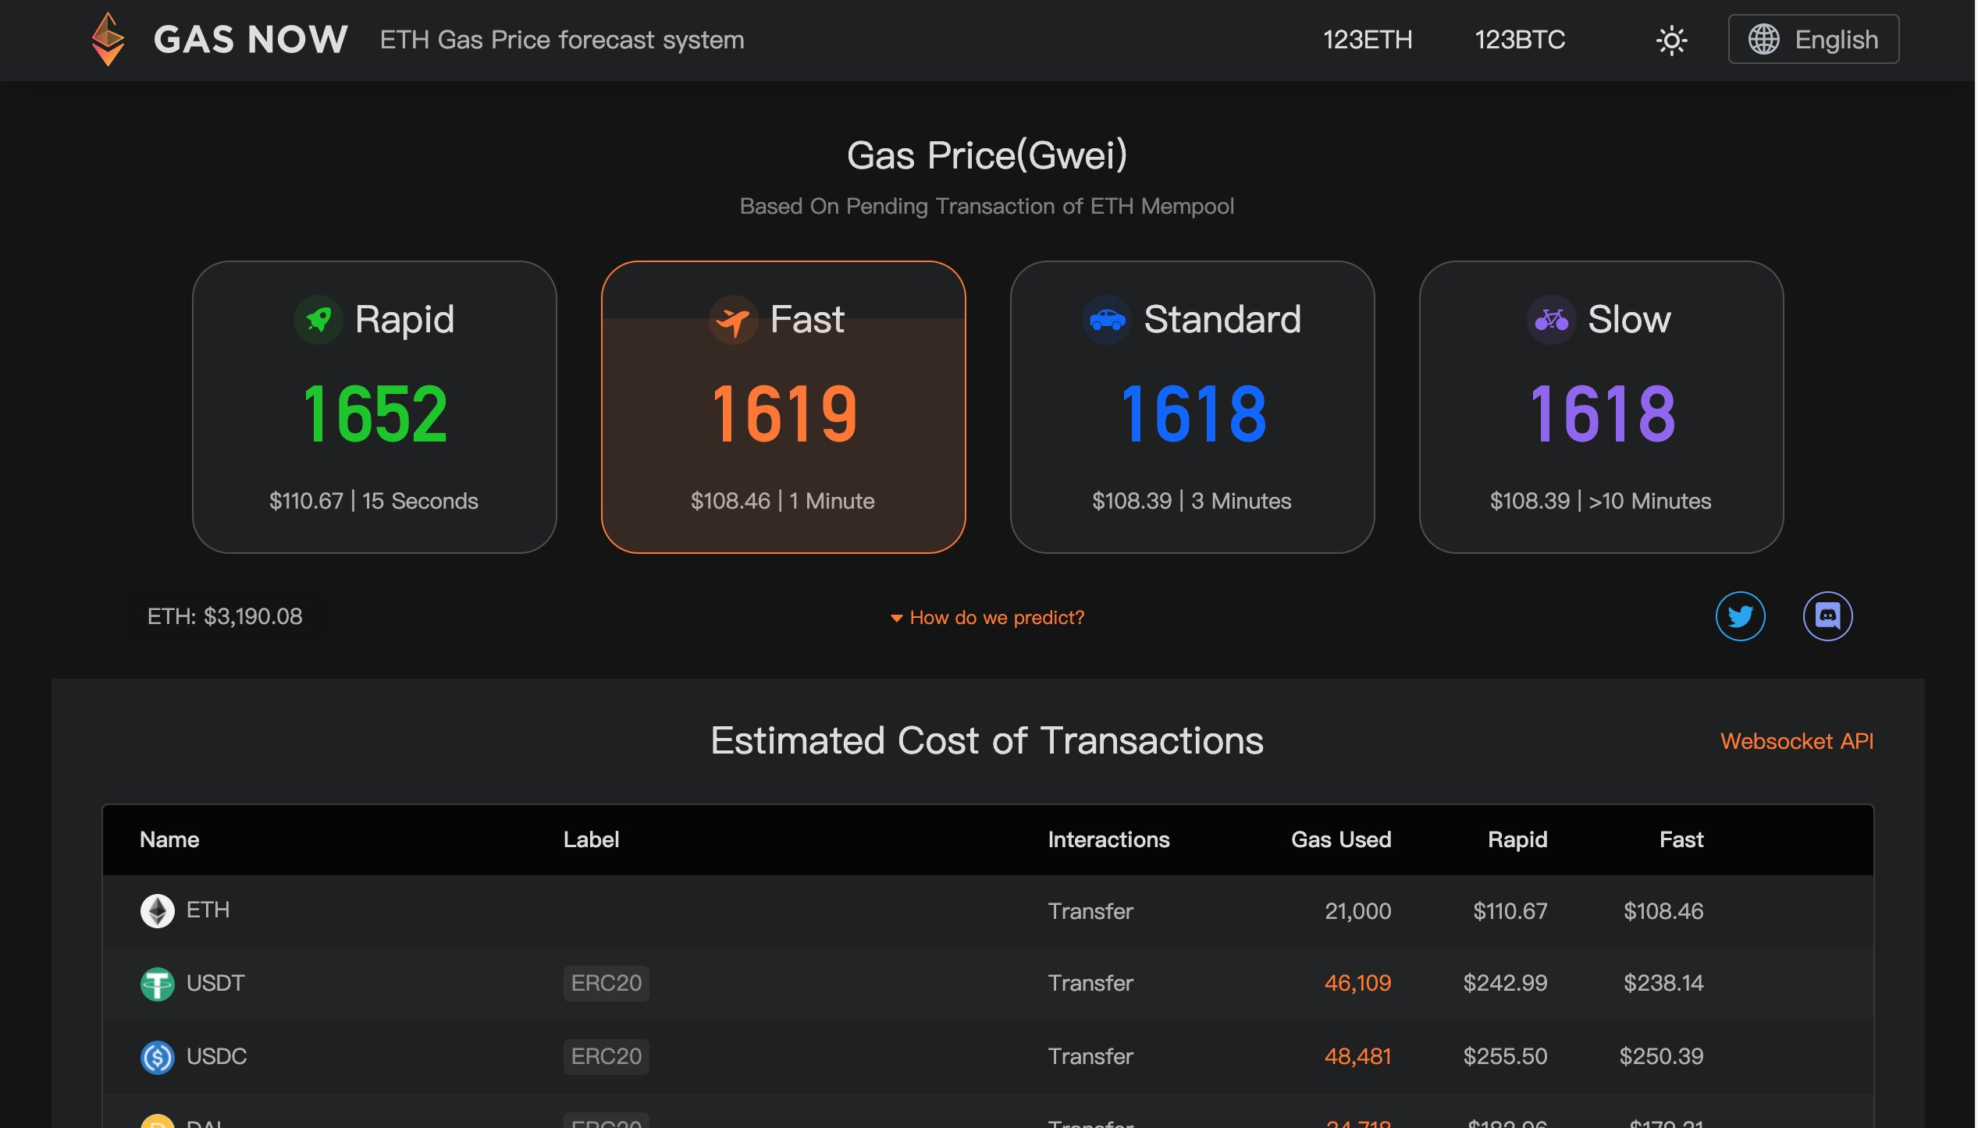This screenshot has height=1128, width=1978.
Task: Click the Standard car icon
Action: pyautogui.click(x=1107, y=319)
